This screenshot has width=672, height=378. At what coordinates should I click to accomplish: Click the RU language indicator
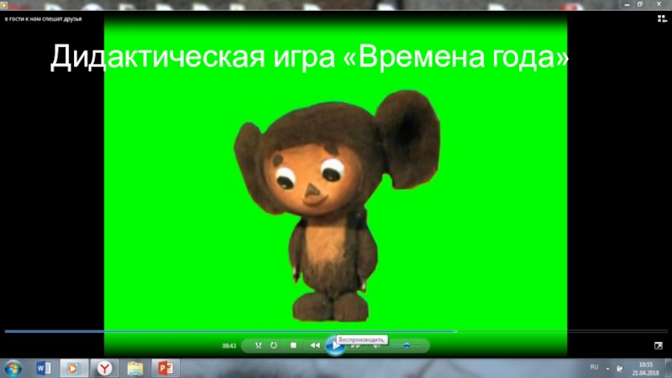click(x=594, y=367)
